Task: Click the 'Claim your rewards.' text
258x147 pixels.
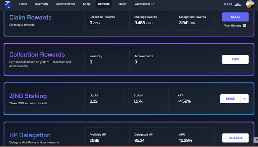Action: coord(22,25)
